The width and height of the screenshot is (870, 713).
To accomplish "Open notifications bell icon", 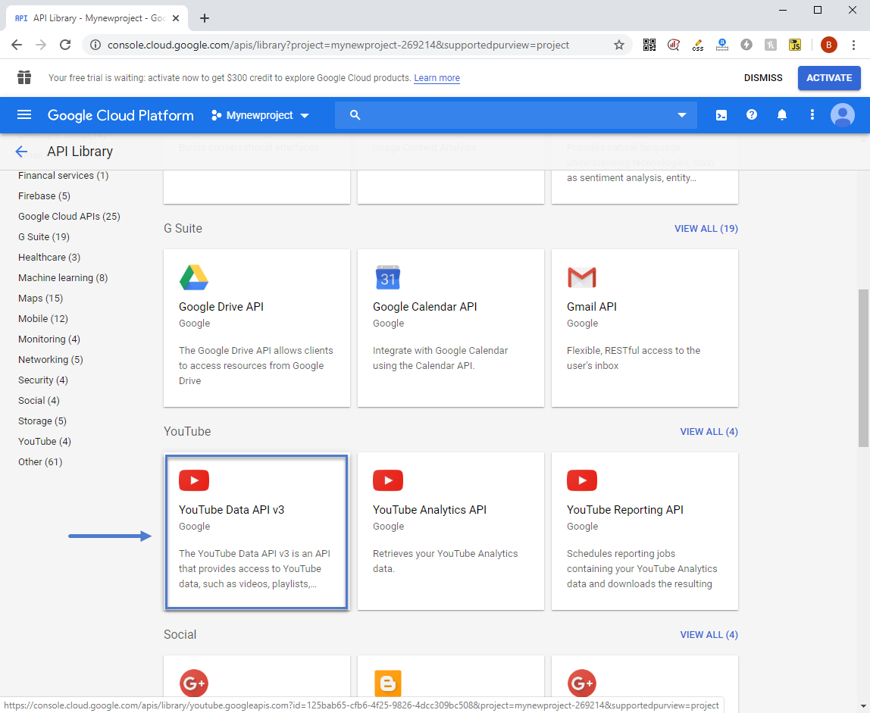I will [x=782, y=115].
